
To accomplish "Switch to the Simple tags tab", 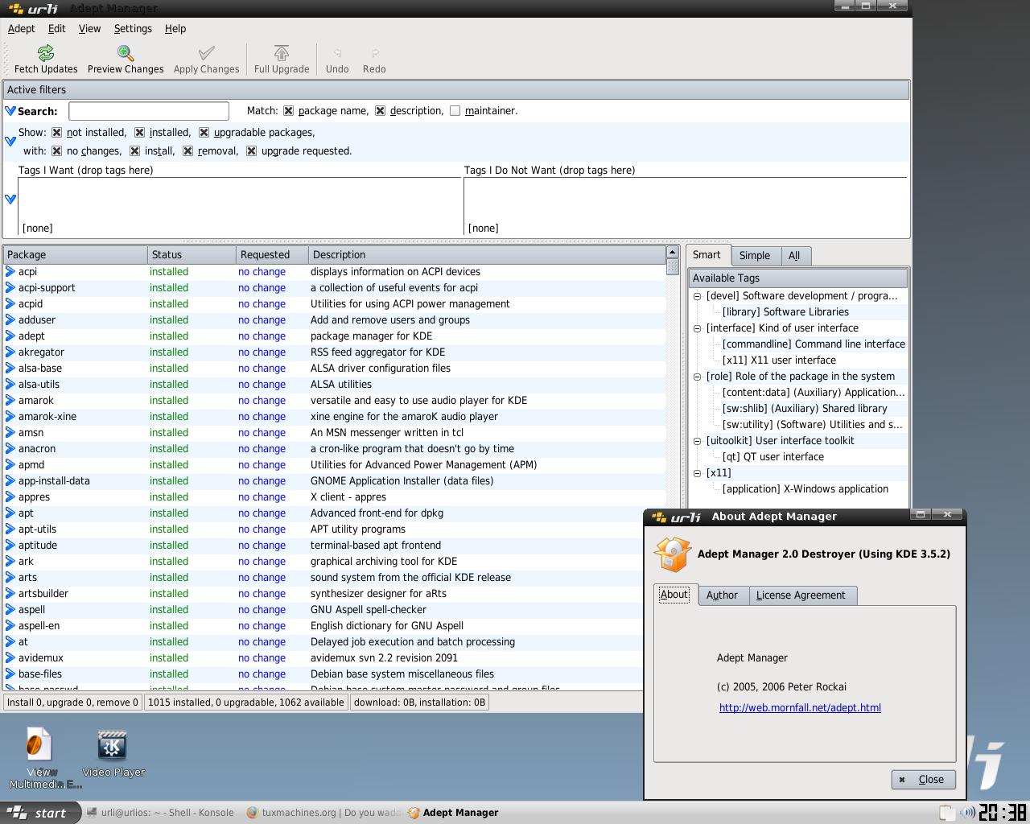I will click(755, 256).
